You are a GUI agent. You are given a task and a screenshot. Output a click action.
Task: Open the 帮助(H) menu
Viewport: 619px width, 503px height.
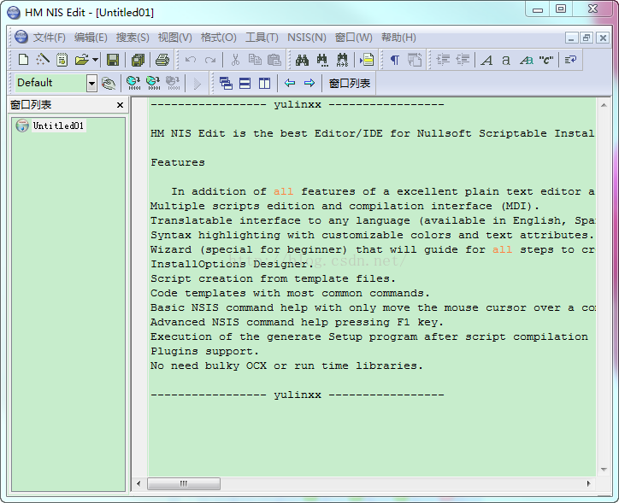point(398,38)
